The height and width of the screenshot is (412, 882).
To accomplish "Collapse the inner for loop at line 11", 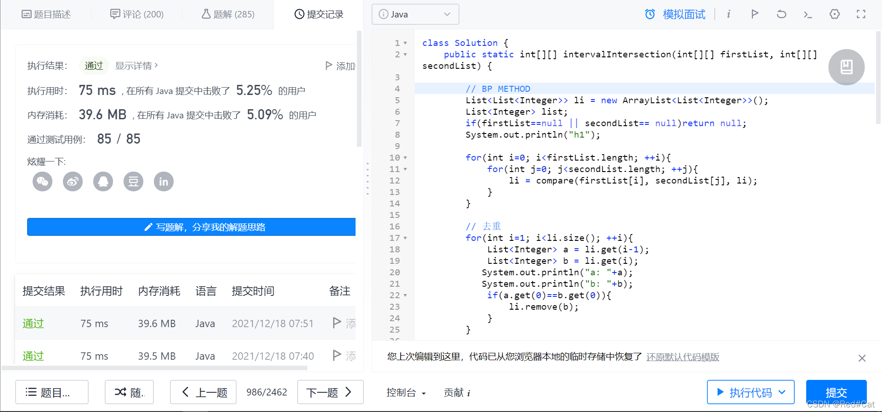I will tap(405, 169).
